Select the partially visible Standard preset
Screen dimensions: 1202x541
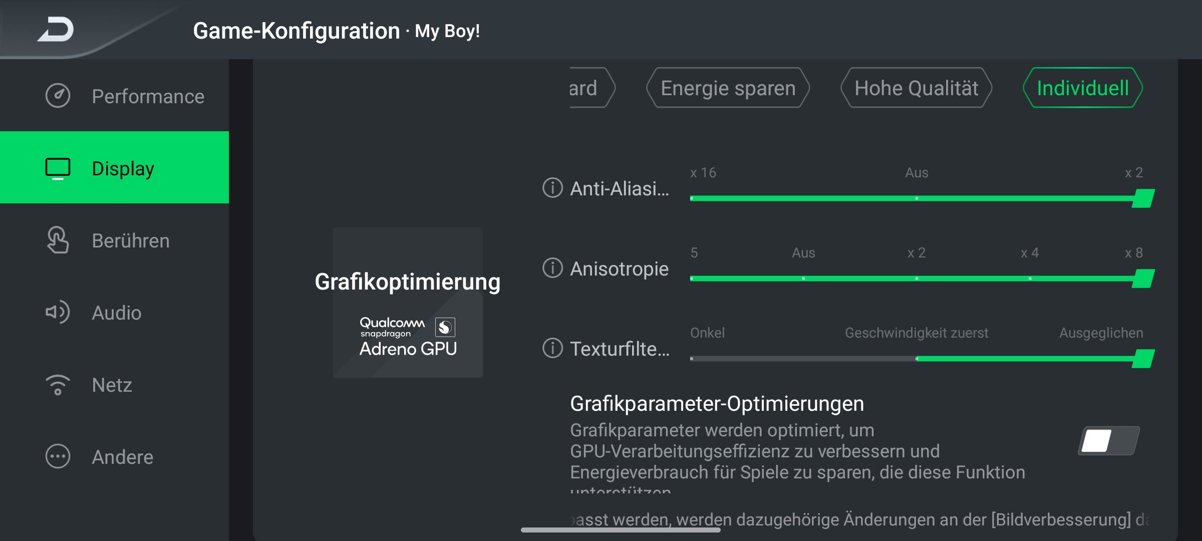(592, 88)
